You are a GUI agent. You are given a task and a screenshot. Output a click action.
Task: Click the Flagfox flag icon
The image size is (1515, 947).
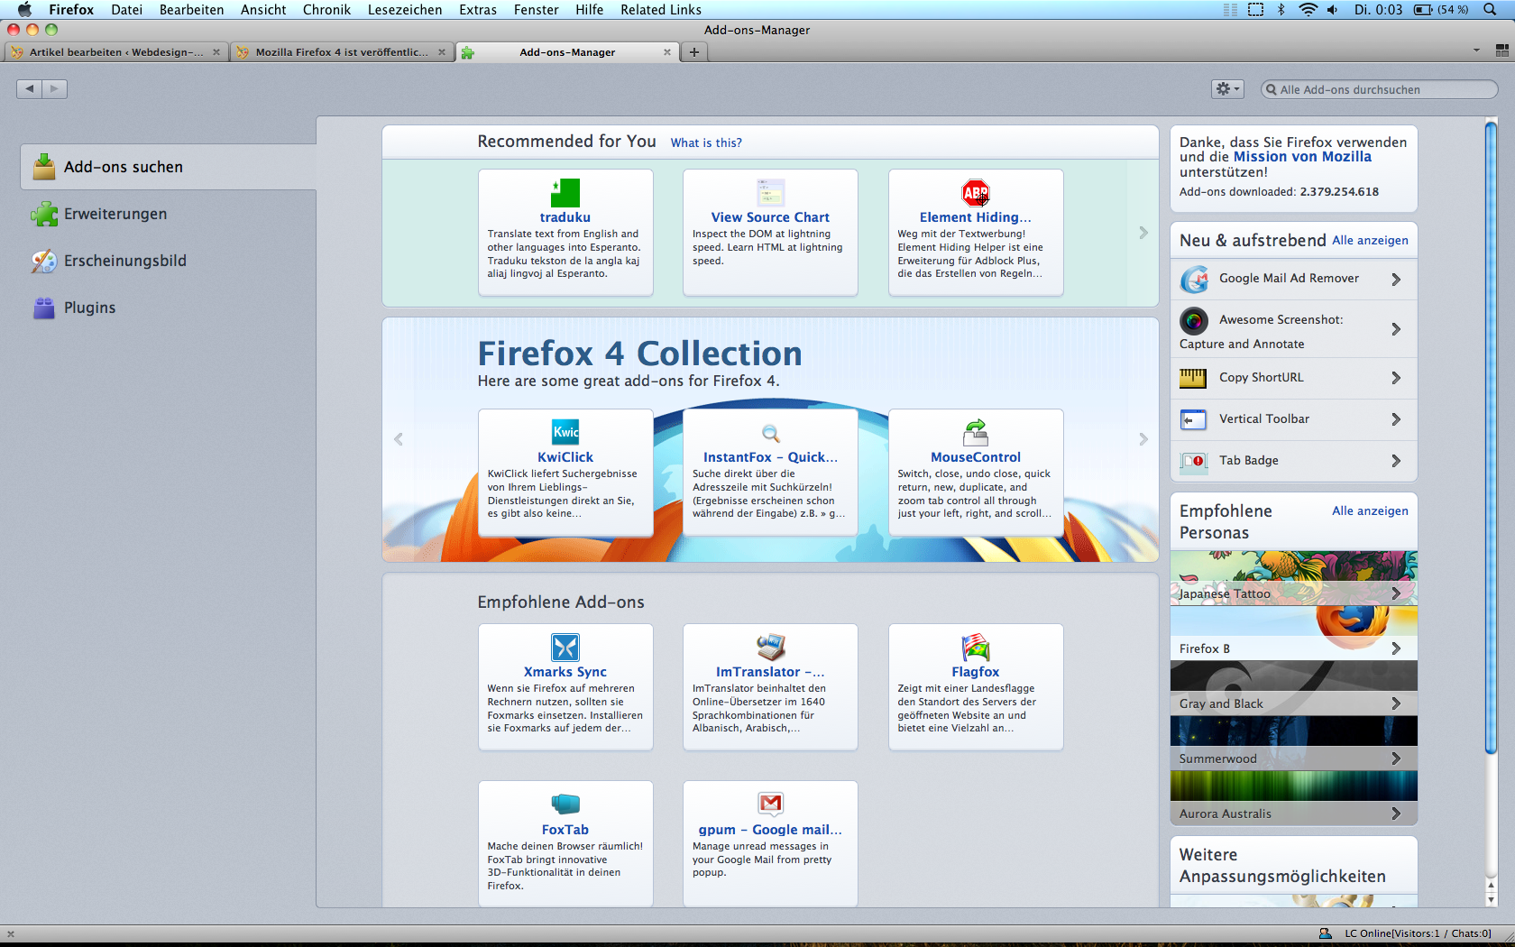pyautogui.click(x=976, y=647)
